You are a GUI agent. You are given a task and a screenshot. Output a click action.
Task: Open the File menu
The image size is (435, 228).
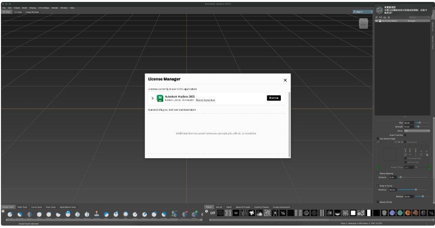tap(4, 8)
